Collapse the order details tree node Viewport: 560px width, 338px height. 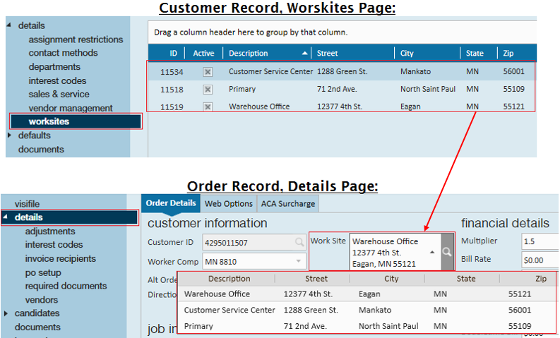point(6,217)
